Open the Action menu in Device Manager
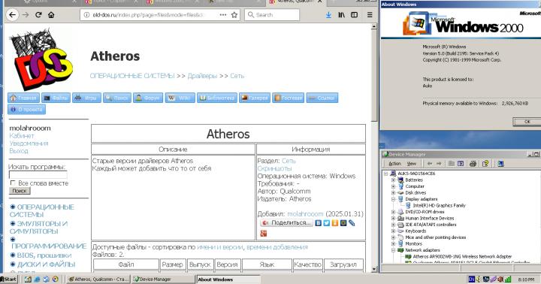Image resolution: width=541 pixels, height=284 pixels. [x=394, y=164]
